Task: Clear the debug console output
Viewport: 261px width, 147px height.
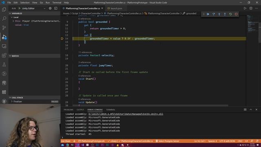Action: tap(245, 109)
